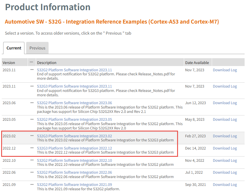Select the 2023.05 version cell

point(9,120)
